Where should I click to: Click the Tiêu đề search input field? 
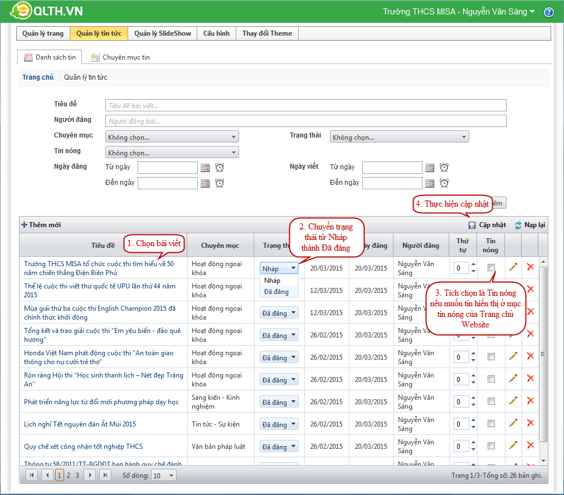click(305, 105)
